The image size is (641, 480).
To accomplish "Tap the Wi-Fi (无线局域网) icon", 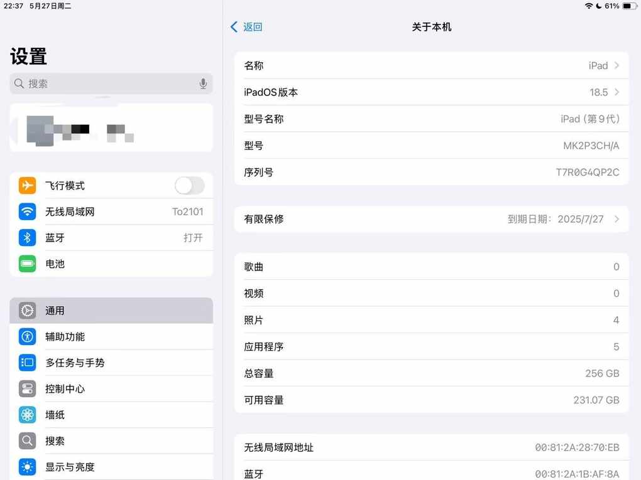I will point(28,211).
